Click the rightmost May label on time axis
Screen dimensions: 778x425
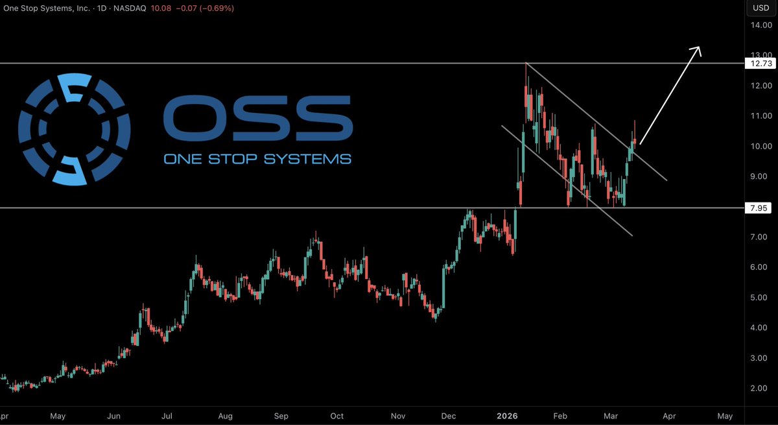point(725,416)
